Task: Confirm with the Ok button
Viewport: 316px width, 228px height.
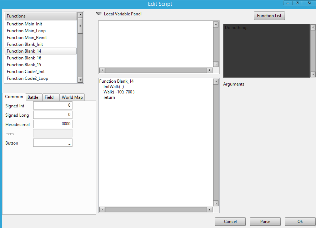Action: click(300, 222)
